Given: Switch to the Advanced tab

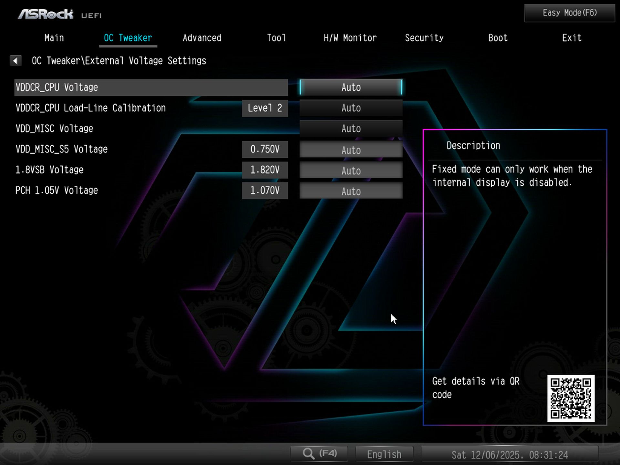Looking at the screenshot, I should tap(202, 38).
